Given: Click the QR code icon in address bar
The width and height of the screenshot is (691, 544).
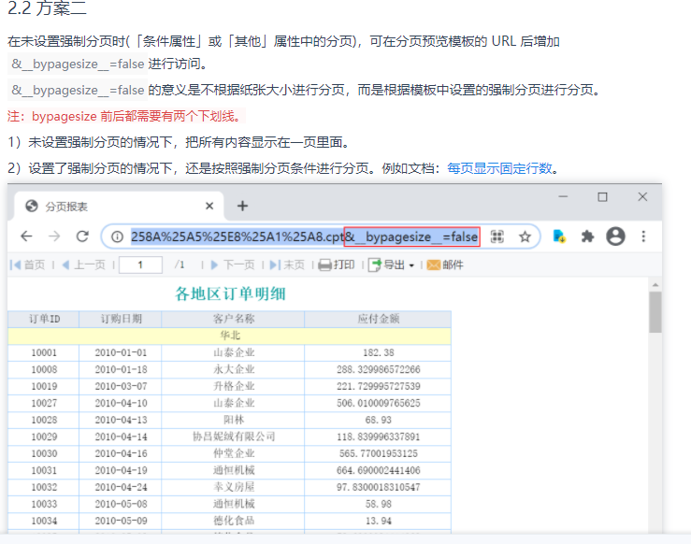Looking at the screenshot, I should click(497, 236).
